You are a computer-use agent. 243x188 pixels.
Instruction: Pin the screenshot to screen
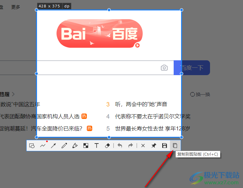coord(154,146)
